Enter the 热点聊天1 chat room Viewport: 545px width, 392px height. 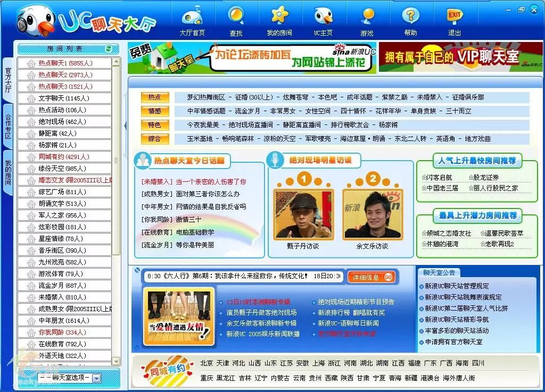coord(59,62)
